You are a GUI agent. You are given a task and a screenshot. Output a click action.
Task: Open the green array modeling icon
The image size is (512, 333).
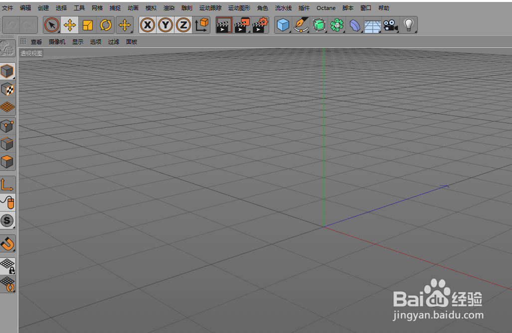pos(337,25)
